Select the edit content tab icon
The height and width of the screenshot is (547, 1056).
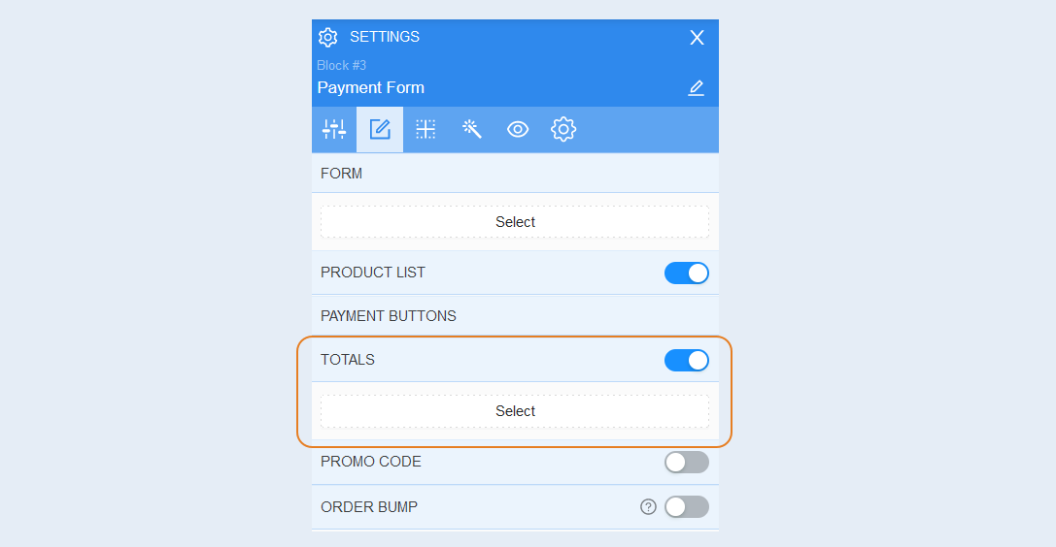[380, 129]
